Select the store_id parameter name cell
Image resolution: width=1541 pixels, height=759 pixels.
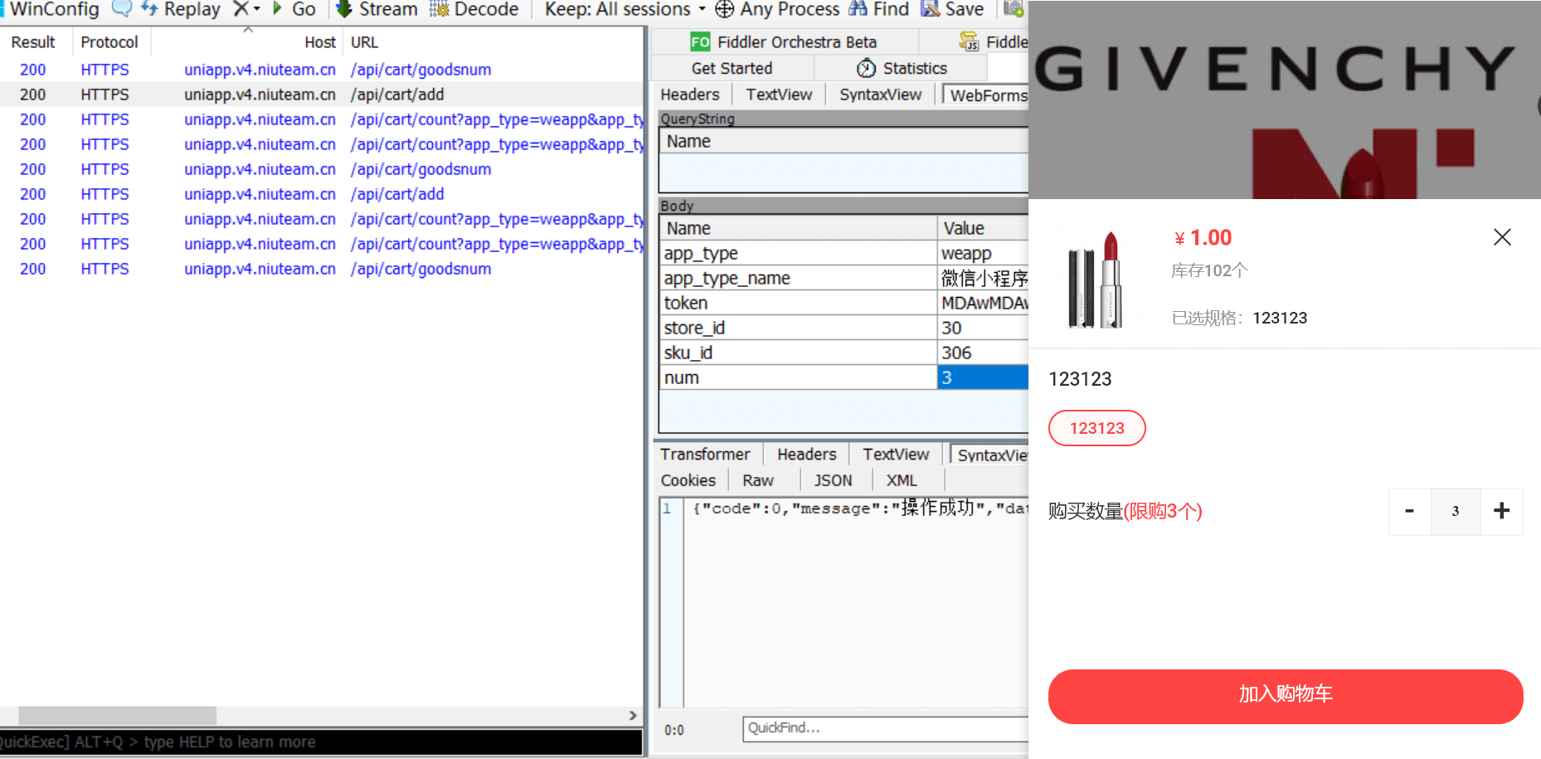pyautogui.click(x=798, y=328)
